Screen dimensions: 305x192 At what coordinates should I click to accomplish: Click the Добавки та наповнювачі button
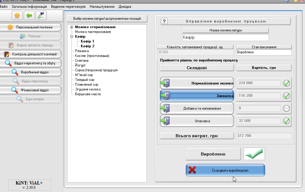[197, 108]
